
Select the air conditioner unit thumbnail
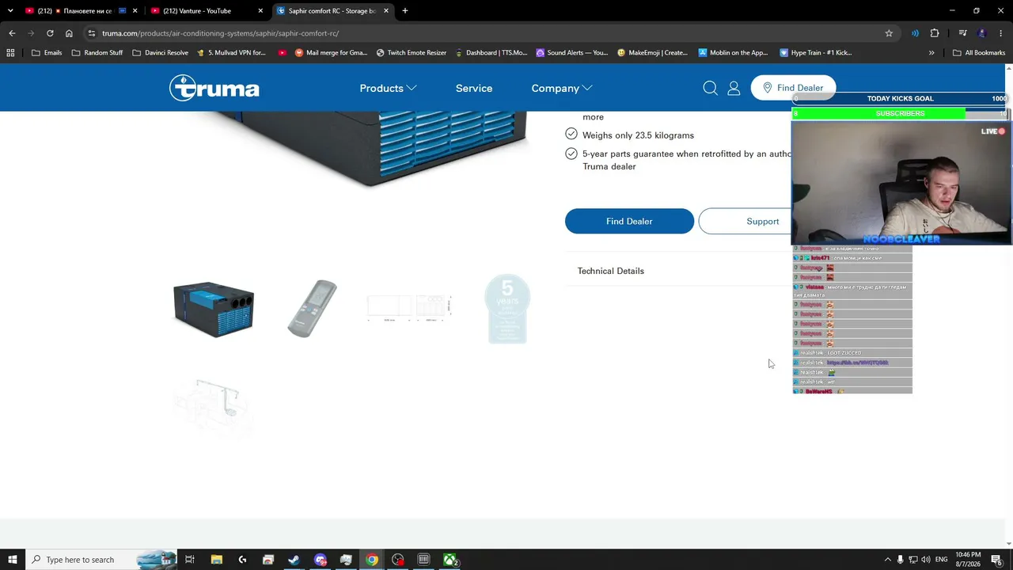214,309
